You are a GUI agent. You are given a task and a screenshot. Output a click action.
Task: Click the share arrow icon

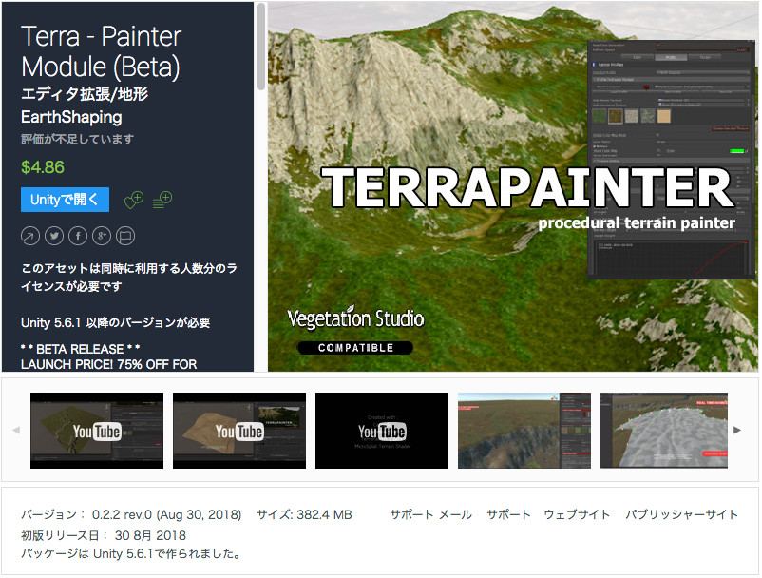click(x=30, y=237)
